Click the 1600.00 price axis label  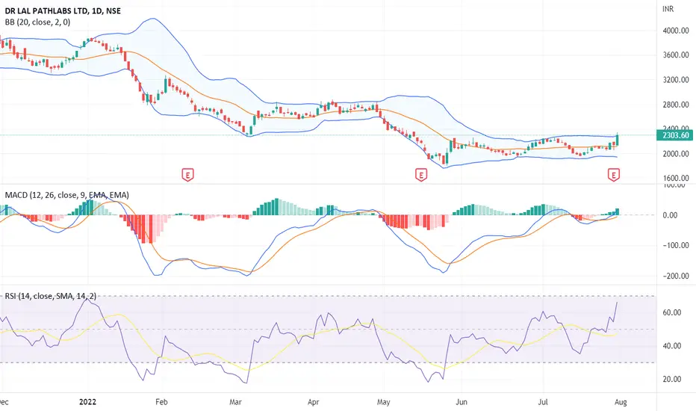point(676,178)
